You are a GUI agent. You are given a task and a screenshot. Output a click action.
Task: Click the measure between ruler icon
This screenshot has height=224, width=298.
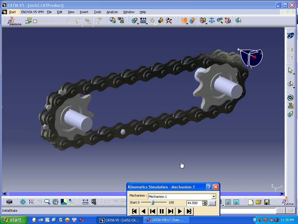(x=85, y=202)
